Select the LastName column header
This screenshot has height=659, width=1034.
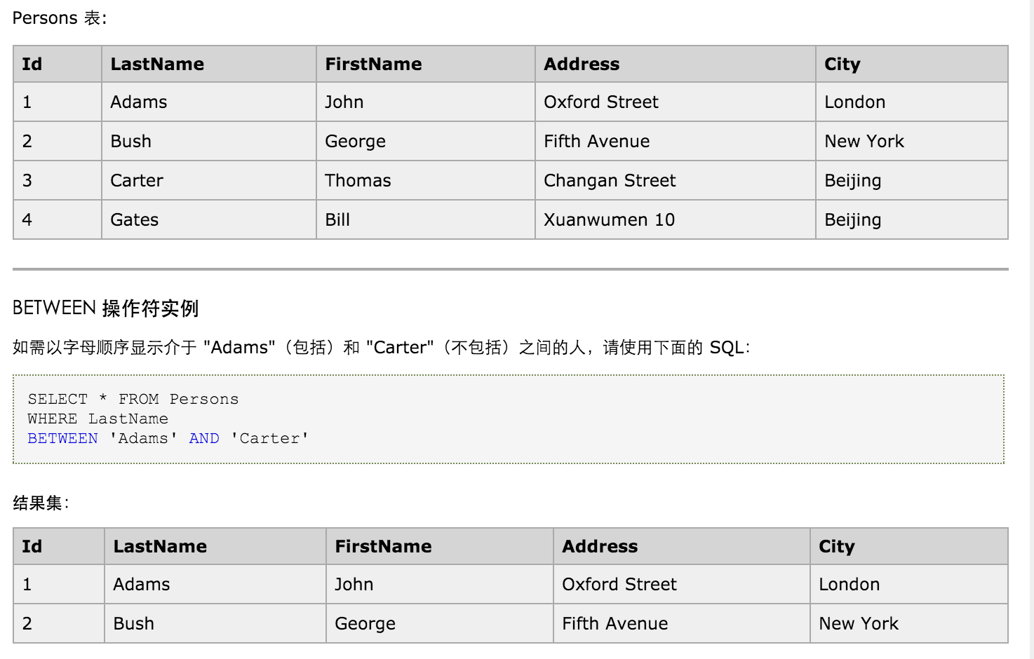(157, 64)
